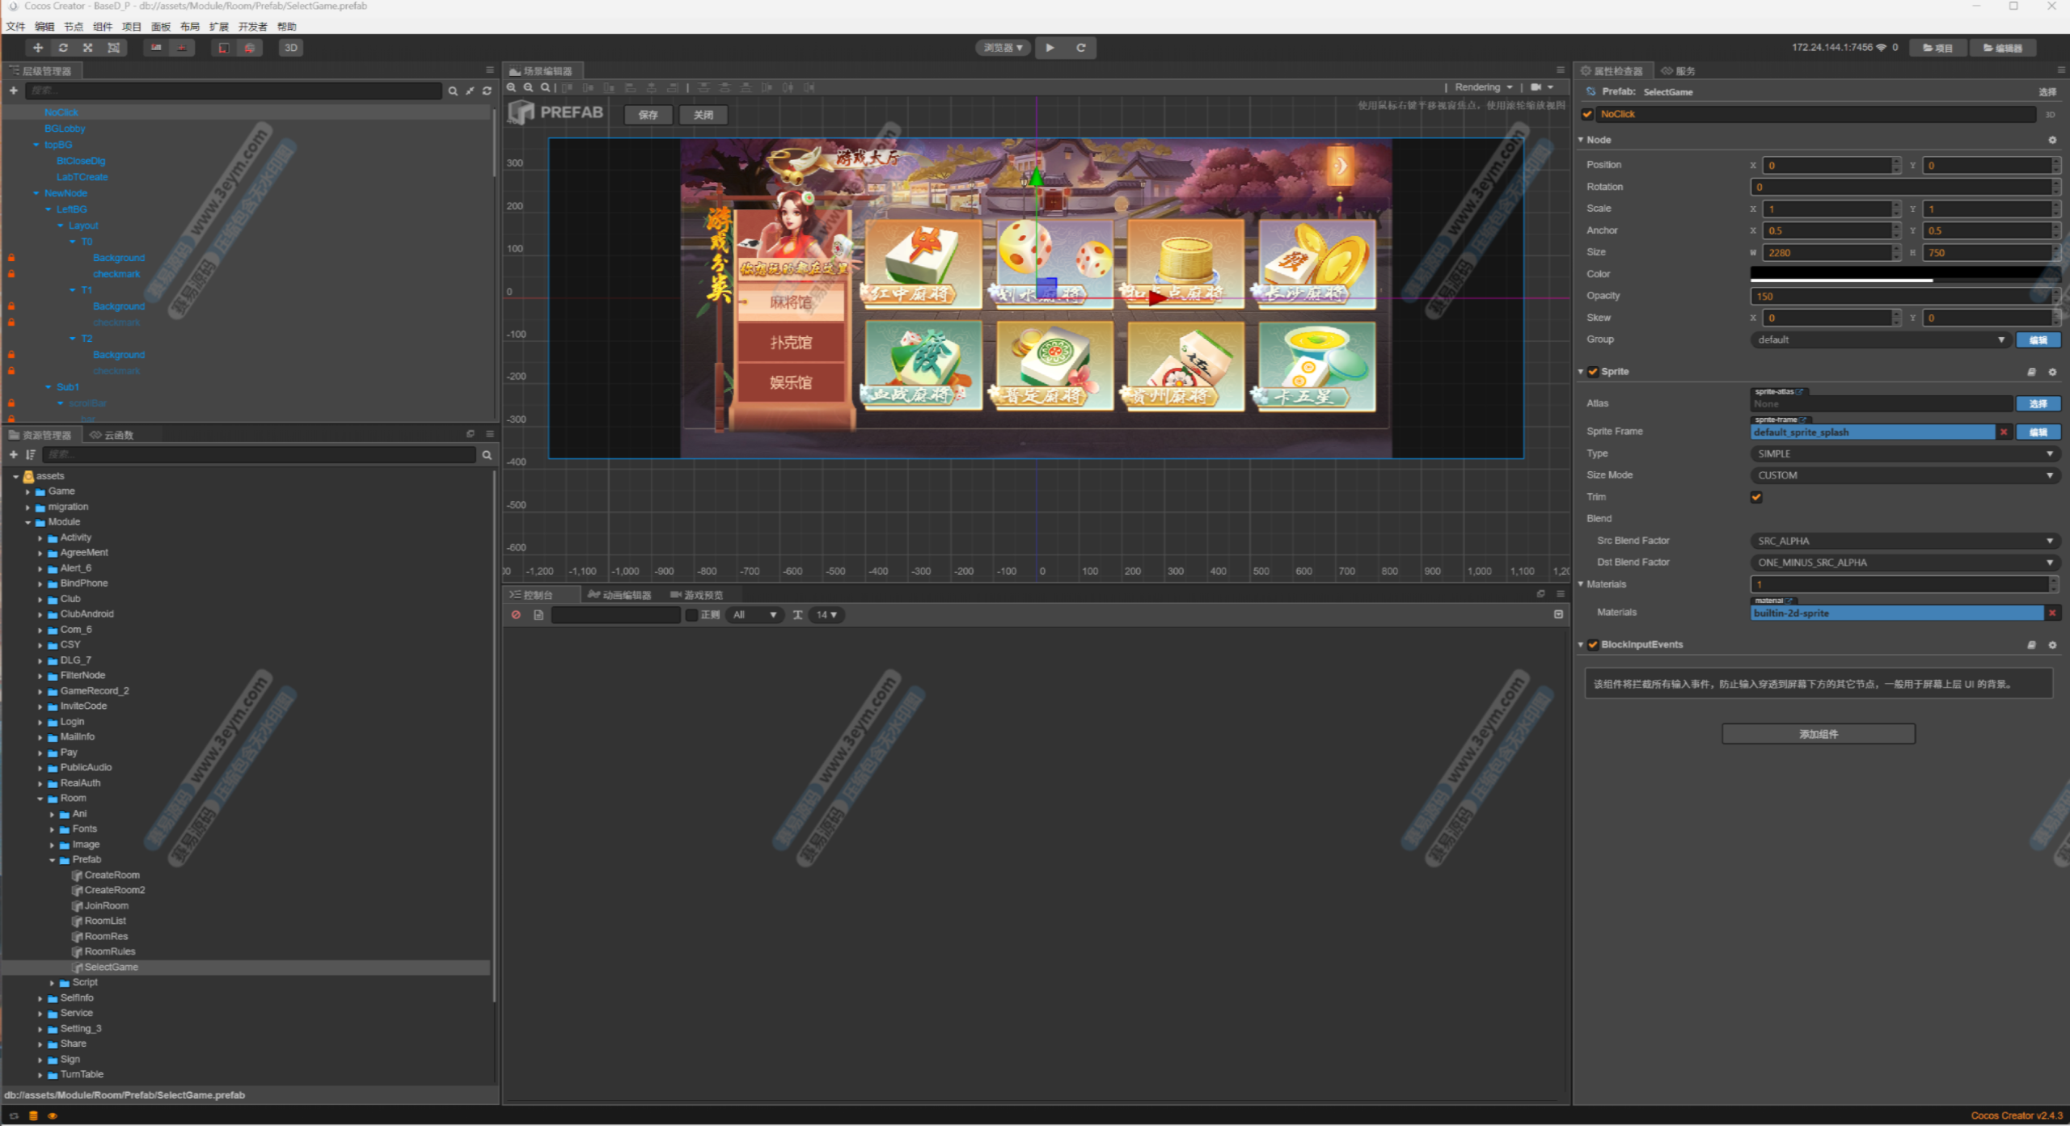
Task: Toggle the NoClick node active checkbox
Action: click(x=1587, y=114)
